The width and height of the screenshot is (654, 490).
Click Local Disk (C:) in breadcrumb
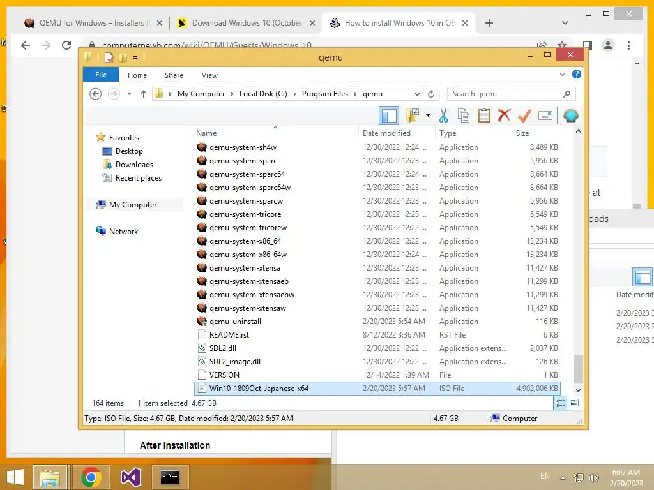pos(263,94)
